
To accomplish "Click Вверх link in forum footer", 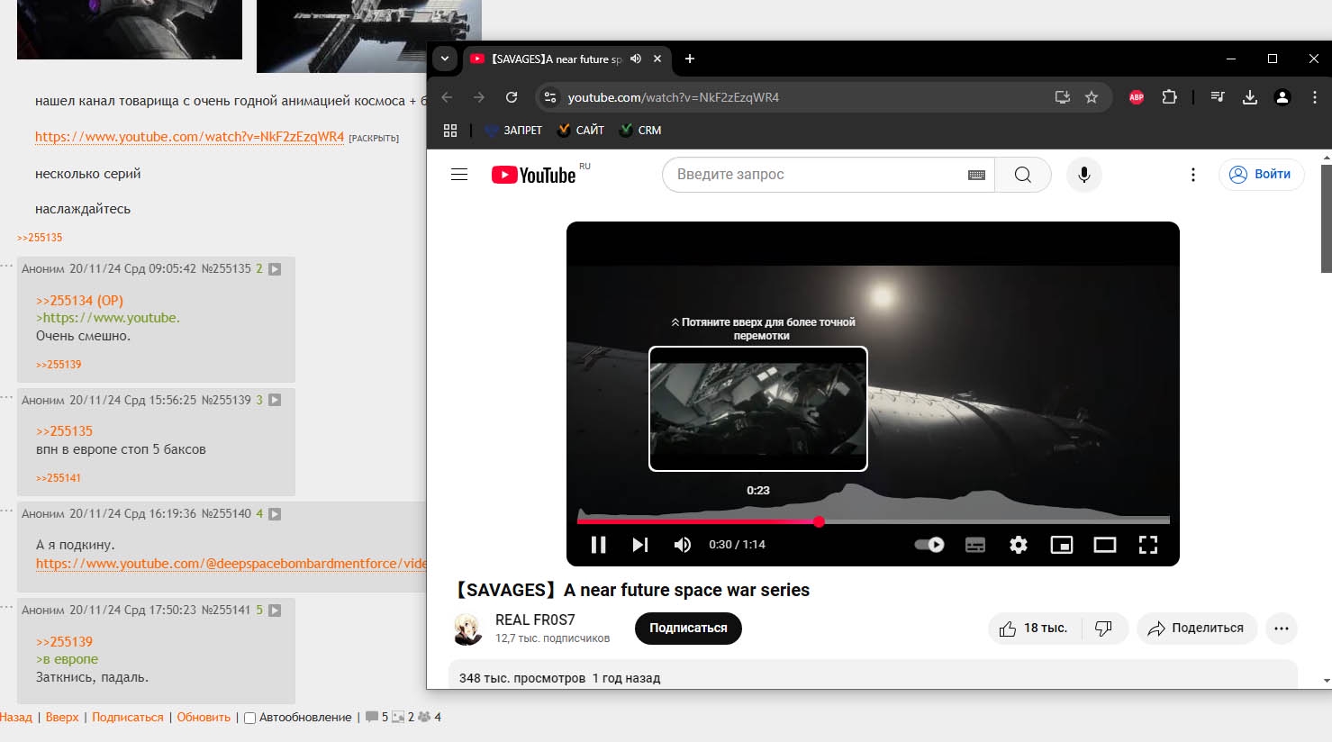I will coord(62,718).
